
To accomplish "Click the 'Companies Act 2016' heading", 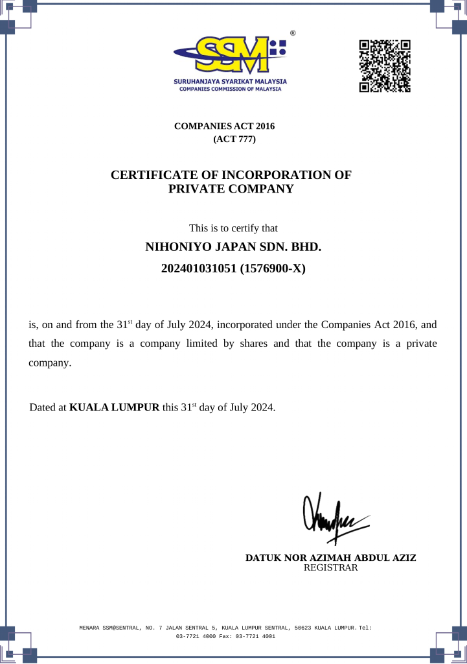I will (225, 125).
